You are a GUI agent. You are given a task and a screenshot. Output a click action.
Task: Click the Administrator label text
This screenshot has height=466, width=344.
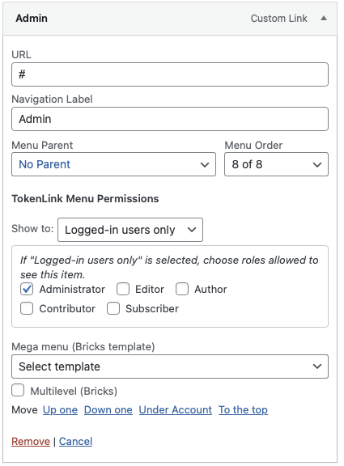tap(72, 289)
